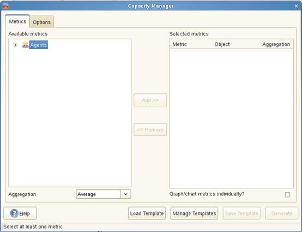Screen dimensions: 302x232
Task: Click the 'Selected metrics' label
Action: click(189, 34)
